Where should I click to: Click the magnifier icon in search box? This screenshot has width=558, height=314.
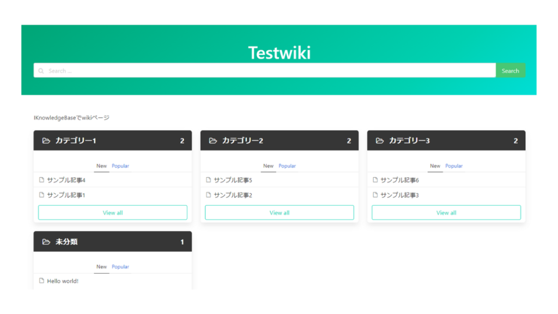[41, 71]
